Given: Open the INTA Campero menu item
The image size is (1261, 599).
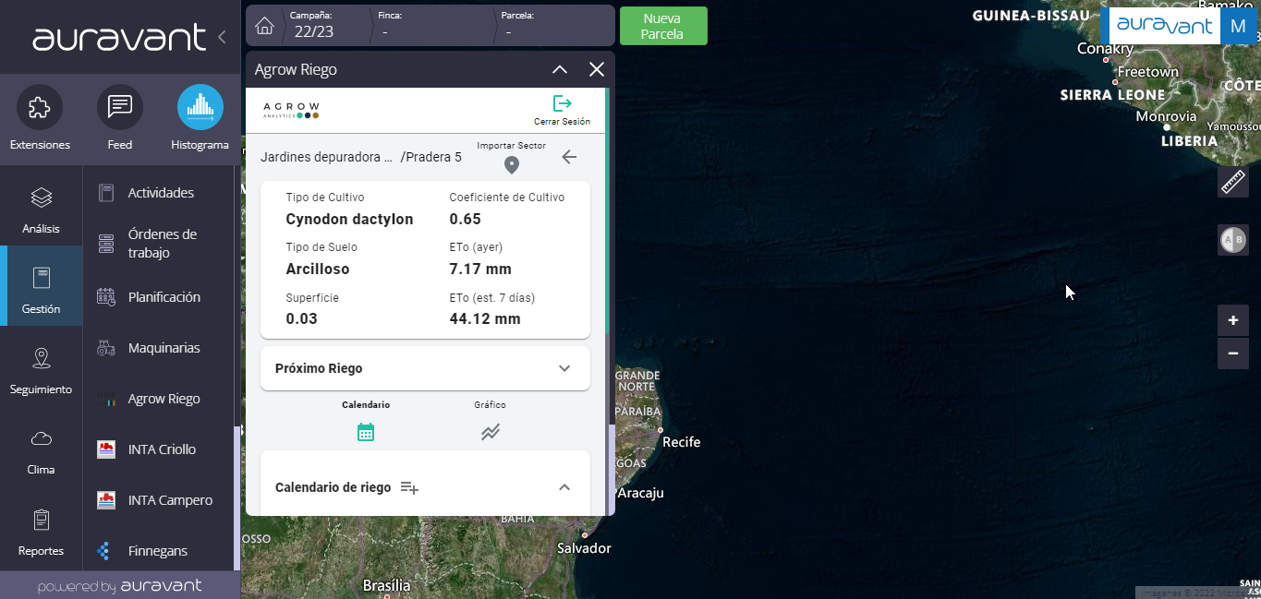Looking at the screenshot, I should tap(158, 500).
